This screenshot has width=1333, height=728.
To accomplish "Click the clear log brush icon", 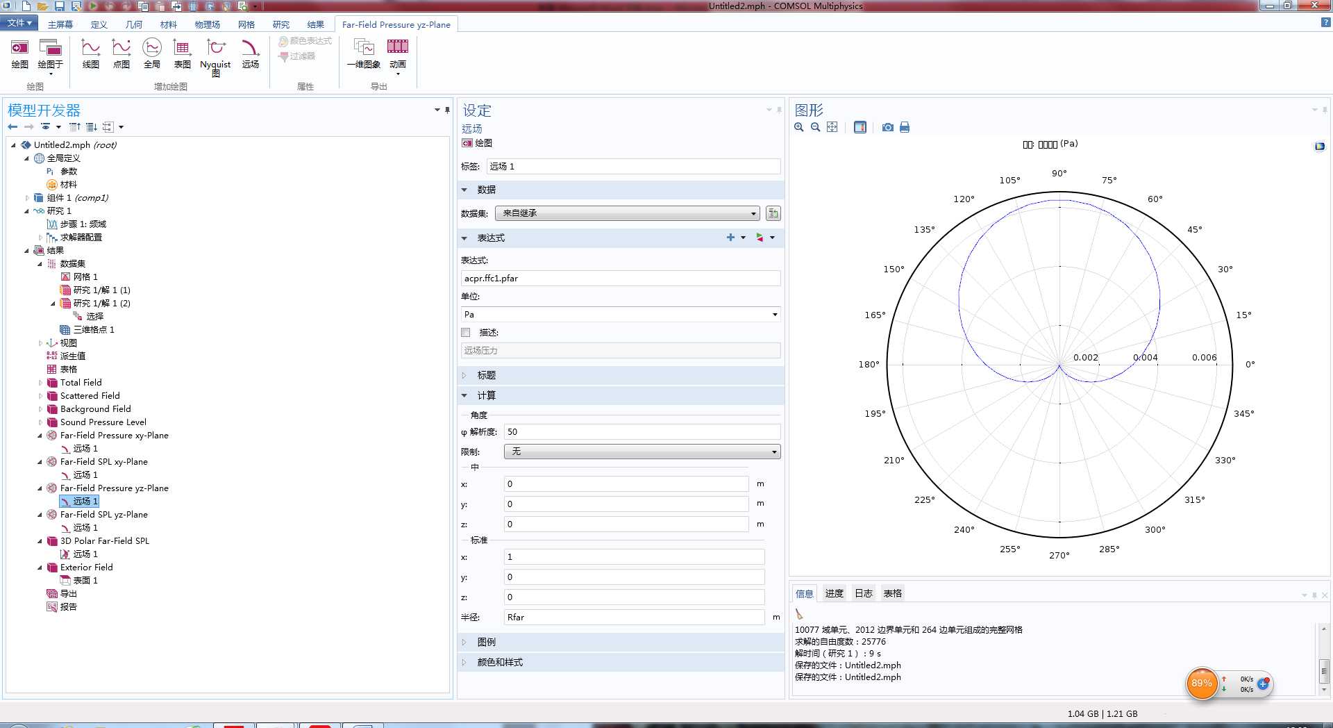I will 799,614.
